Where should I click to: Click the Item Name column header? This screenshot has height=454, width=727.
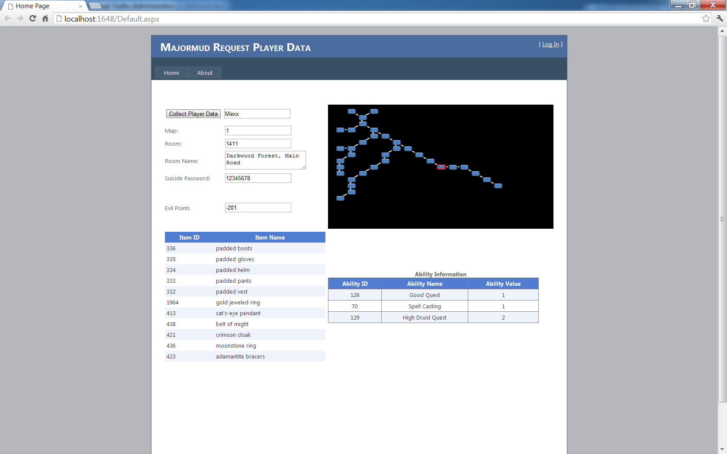coord(270,237)
